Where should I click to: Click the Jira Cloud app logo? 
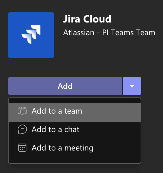31,35
